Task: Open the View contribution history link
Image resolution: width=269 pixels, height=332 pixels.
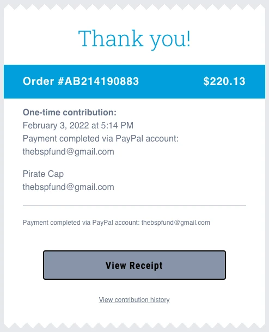Action: (134, 300)
